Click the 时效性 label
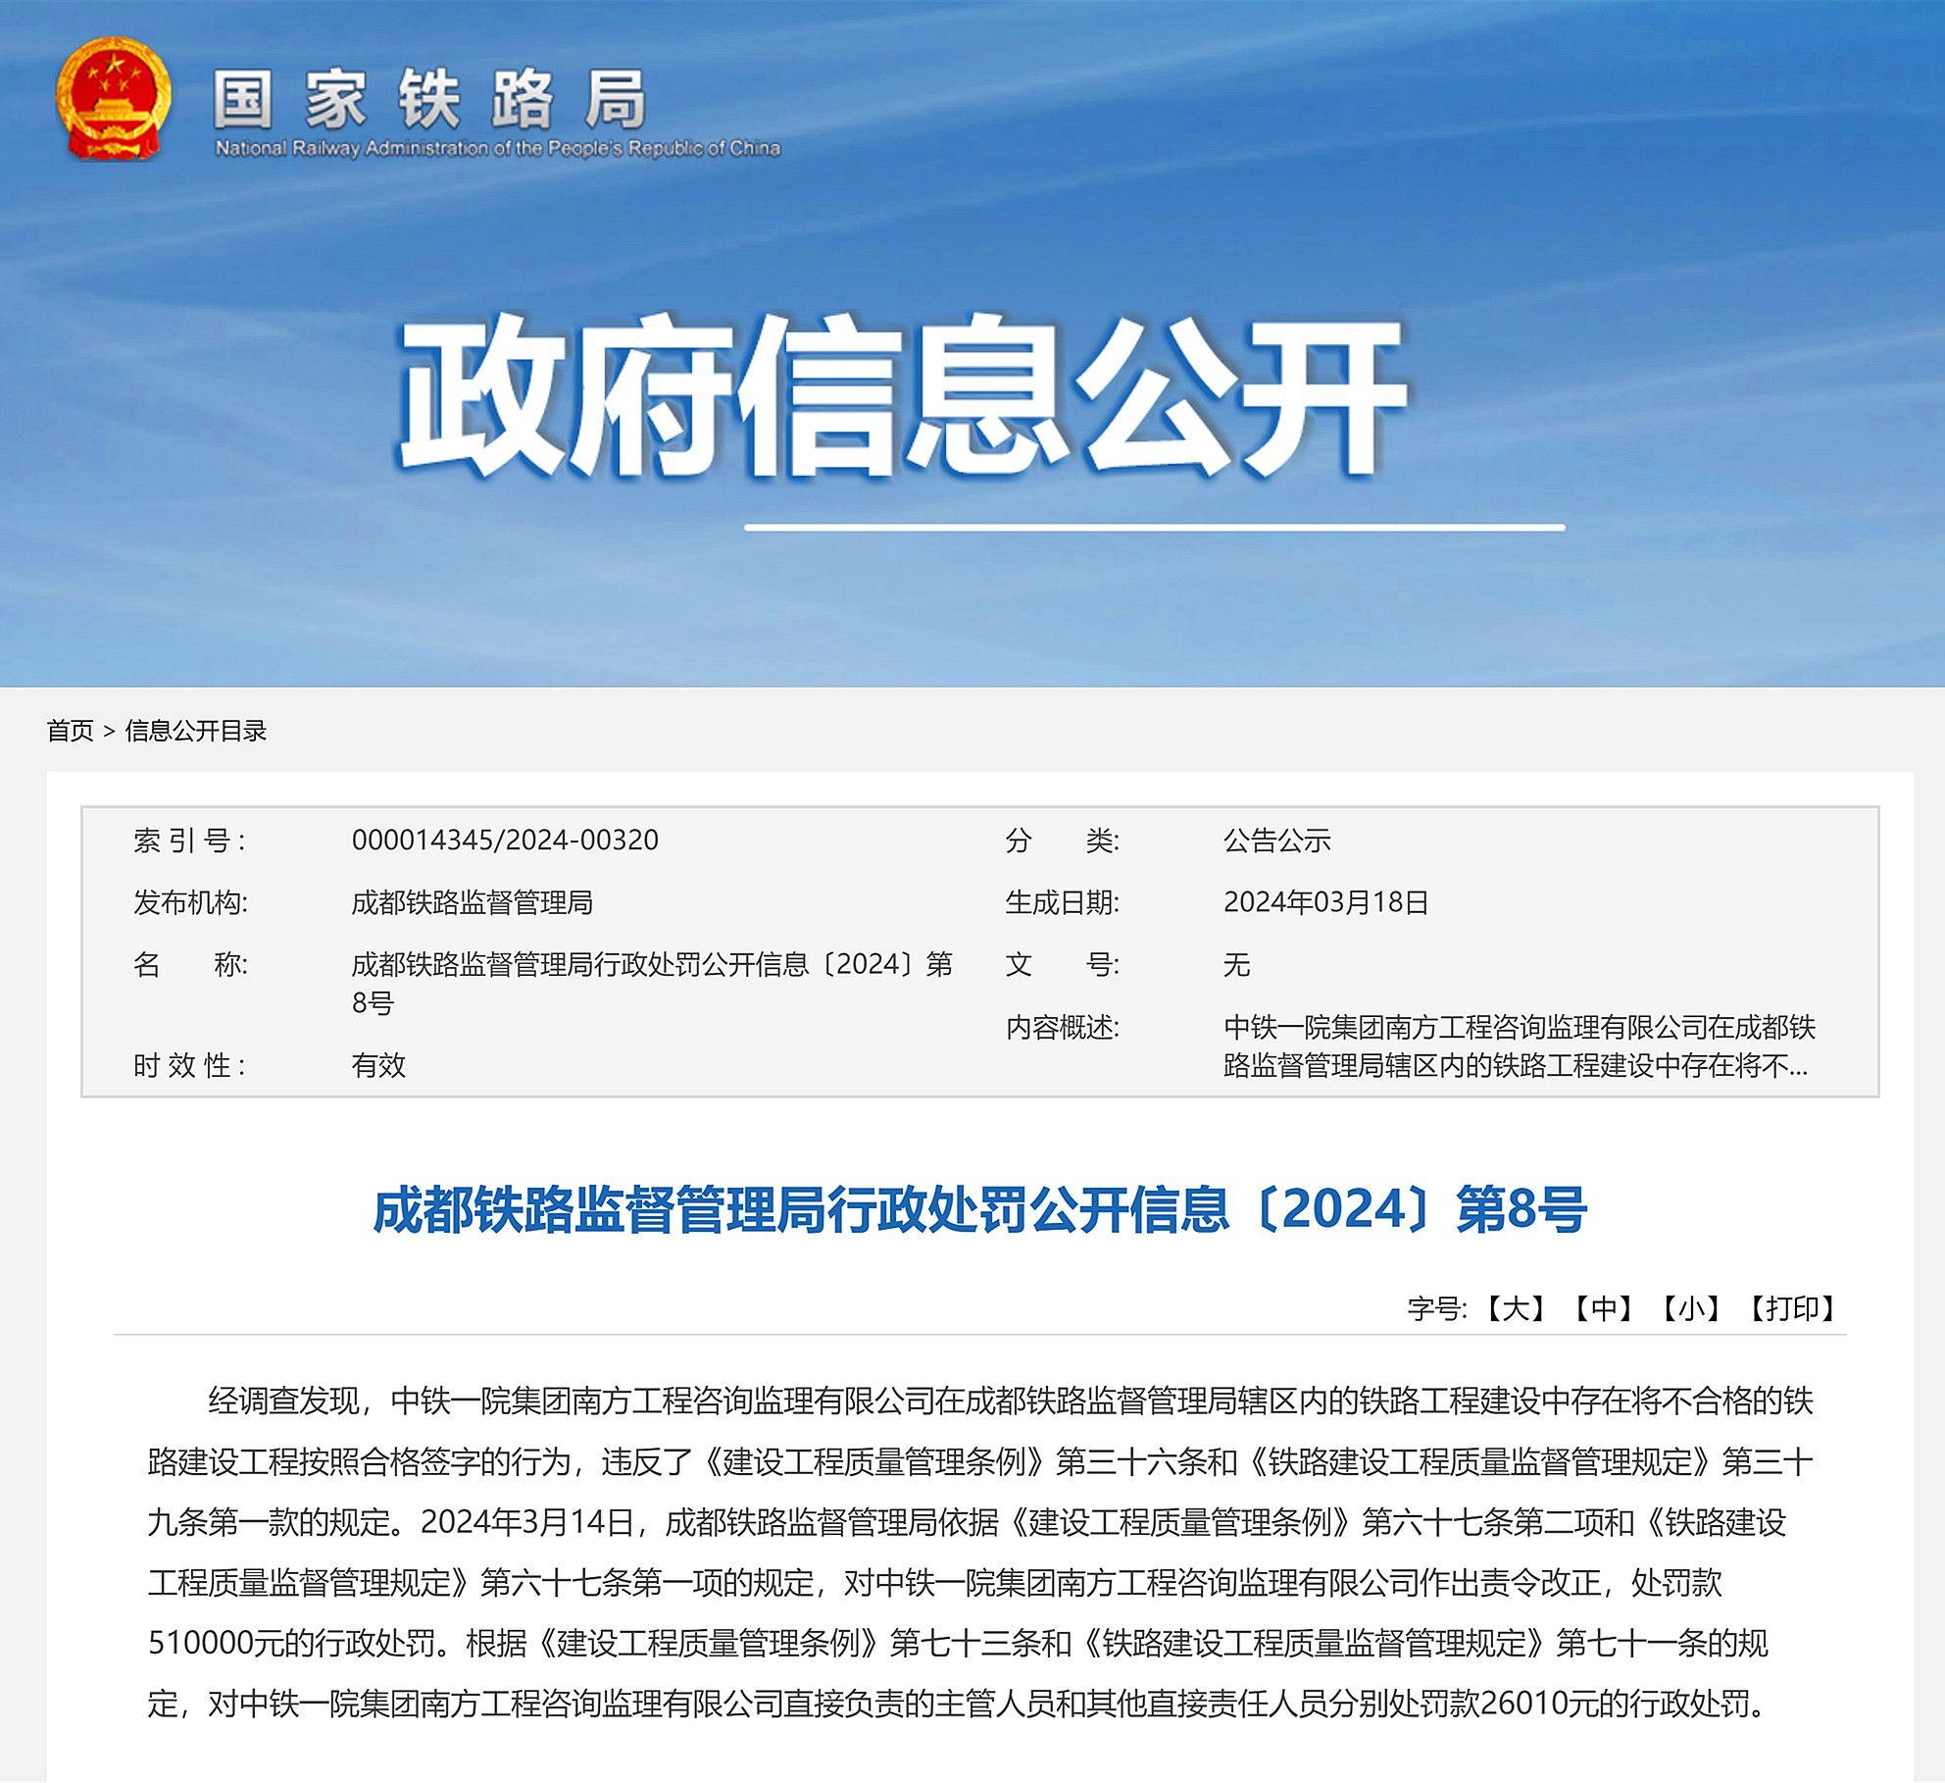Screen dimensions: 1945x1783 (190, 1065)
